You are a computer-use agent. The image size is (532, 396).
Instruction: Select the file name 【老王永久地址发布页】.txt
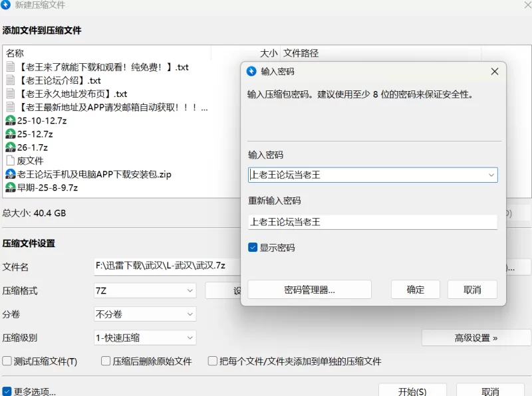(72, 94)
